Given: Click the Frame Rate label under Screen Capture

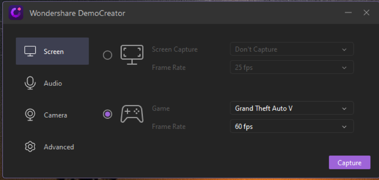Looking at the screenshot, I should pos(169,67).
